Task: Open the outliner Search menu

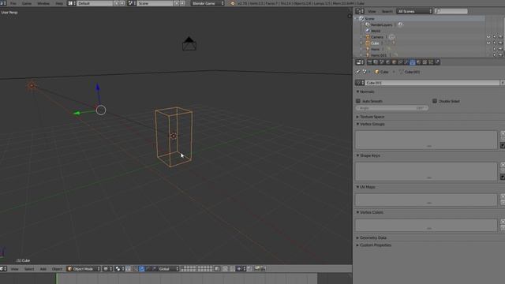Action: coord(387,11)
